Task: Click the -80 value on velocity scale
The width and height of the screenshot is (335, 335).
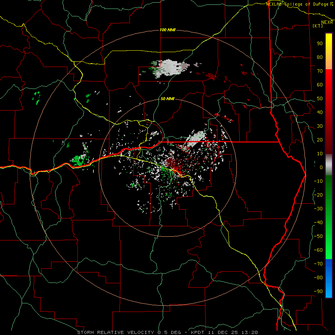Action: tap(318, 278)
